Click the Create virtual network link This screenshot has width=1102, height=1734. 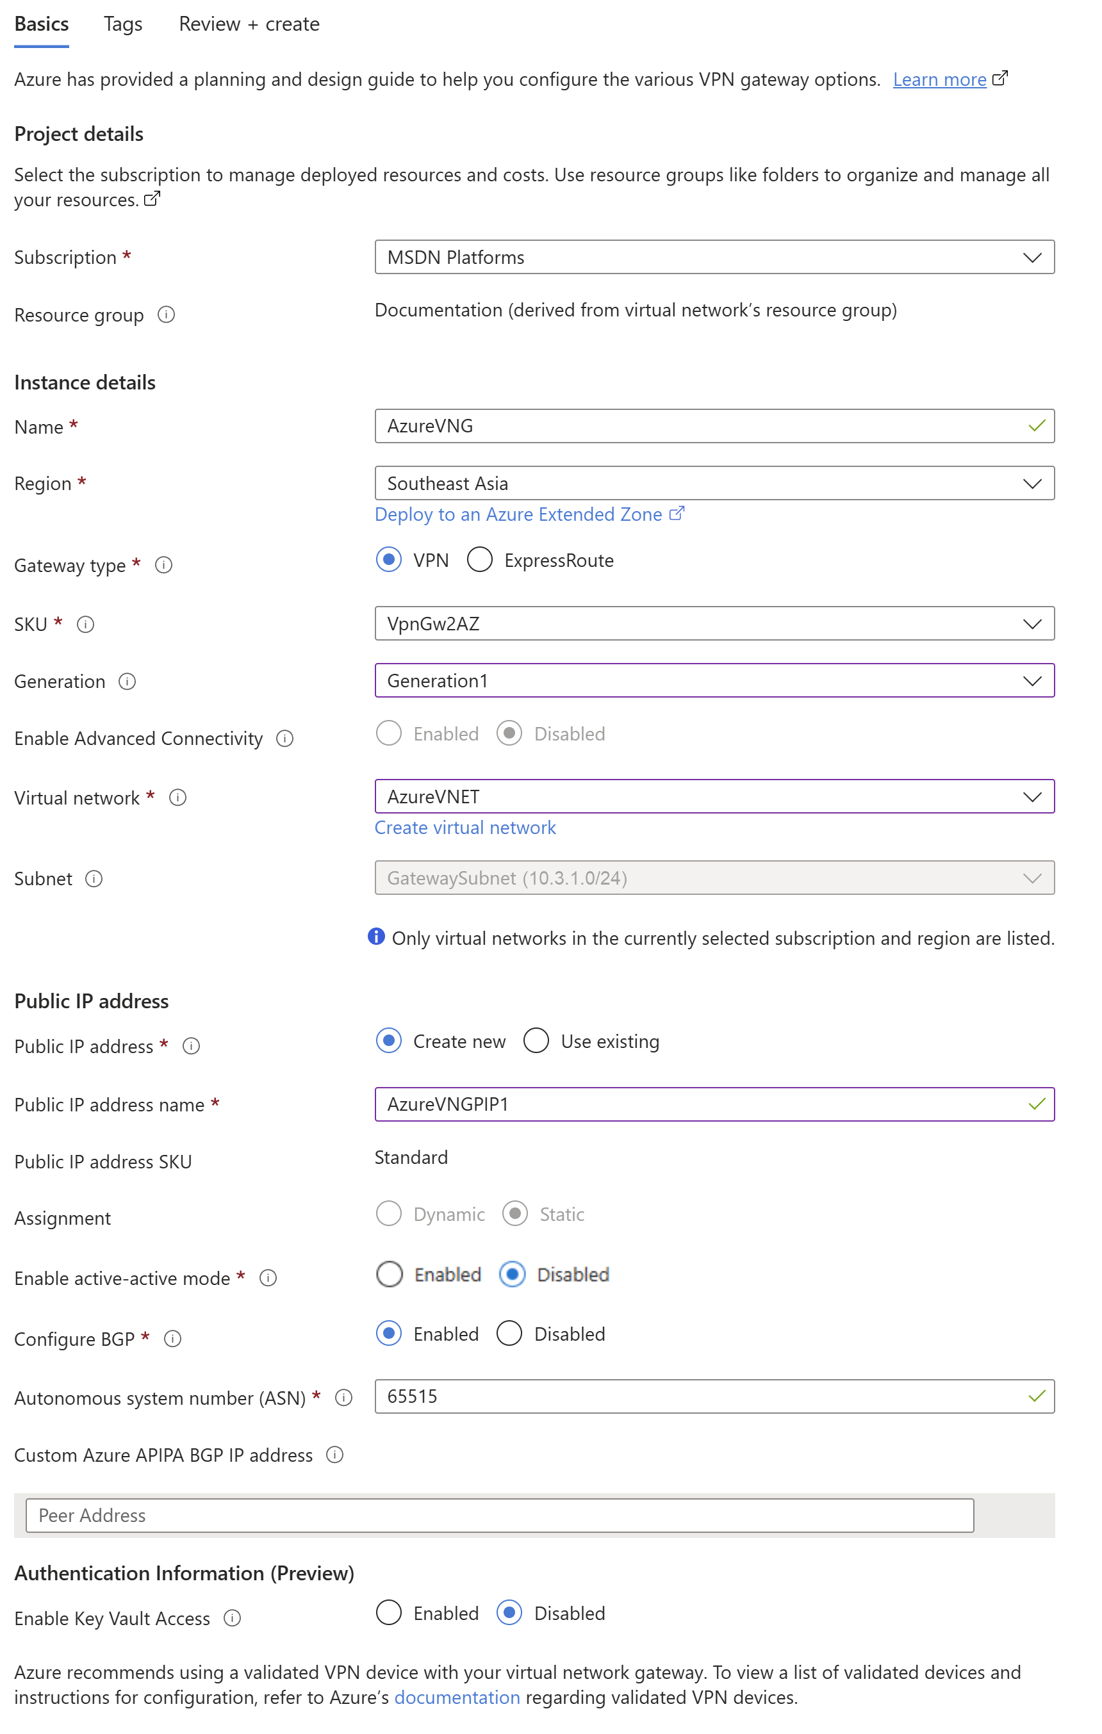(x=465, y=828)
